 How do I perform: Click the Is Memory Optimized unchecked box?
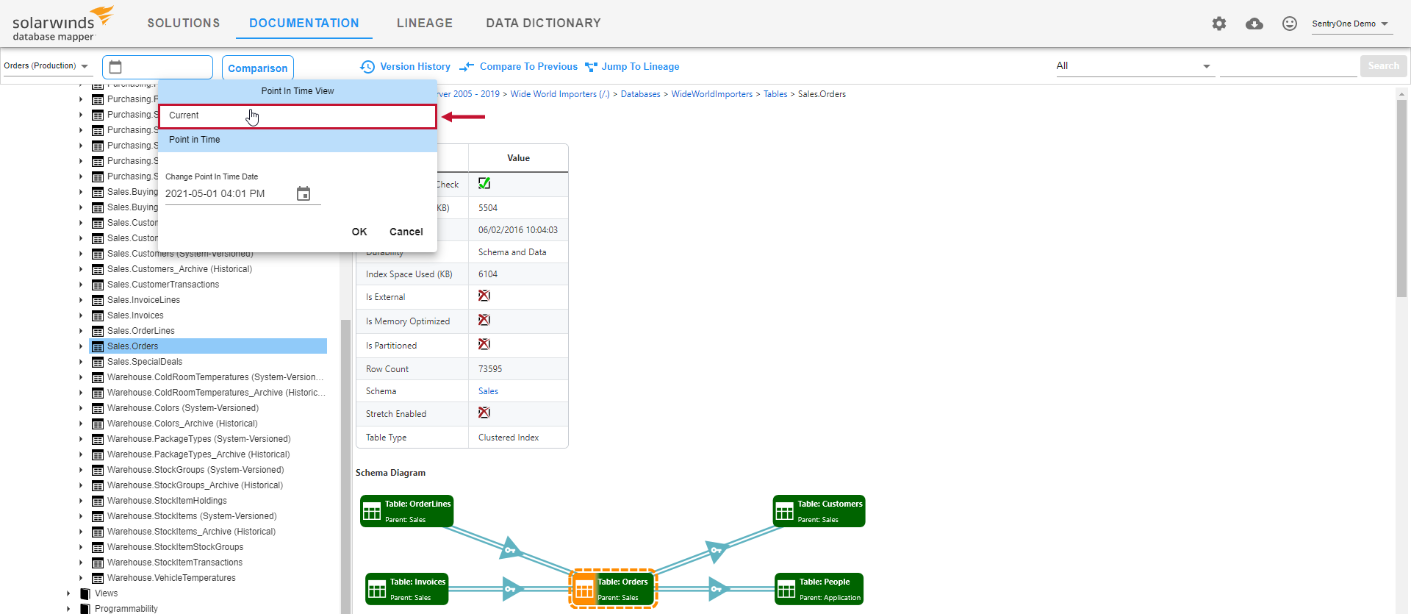484,320
